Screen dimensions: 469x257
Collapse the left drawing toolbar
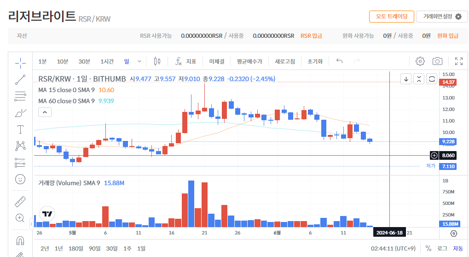pyautogui.click(x=31, y=224)
